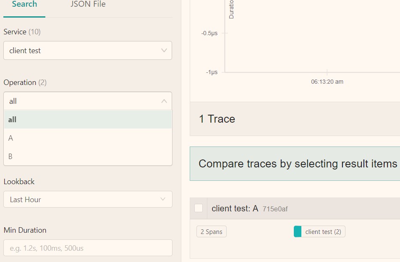400x262 pixels.
Task: Focus the Min Duration input field
Action: tap(88, 248)
